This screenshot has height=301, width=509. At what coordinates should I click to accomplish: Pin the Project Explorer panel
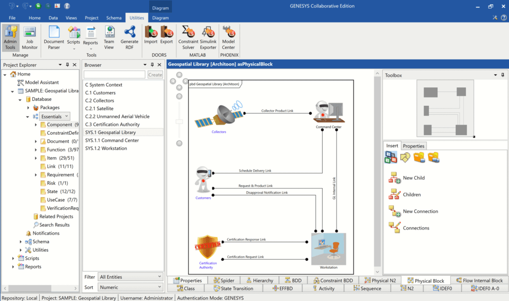68,65
